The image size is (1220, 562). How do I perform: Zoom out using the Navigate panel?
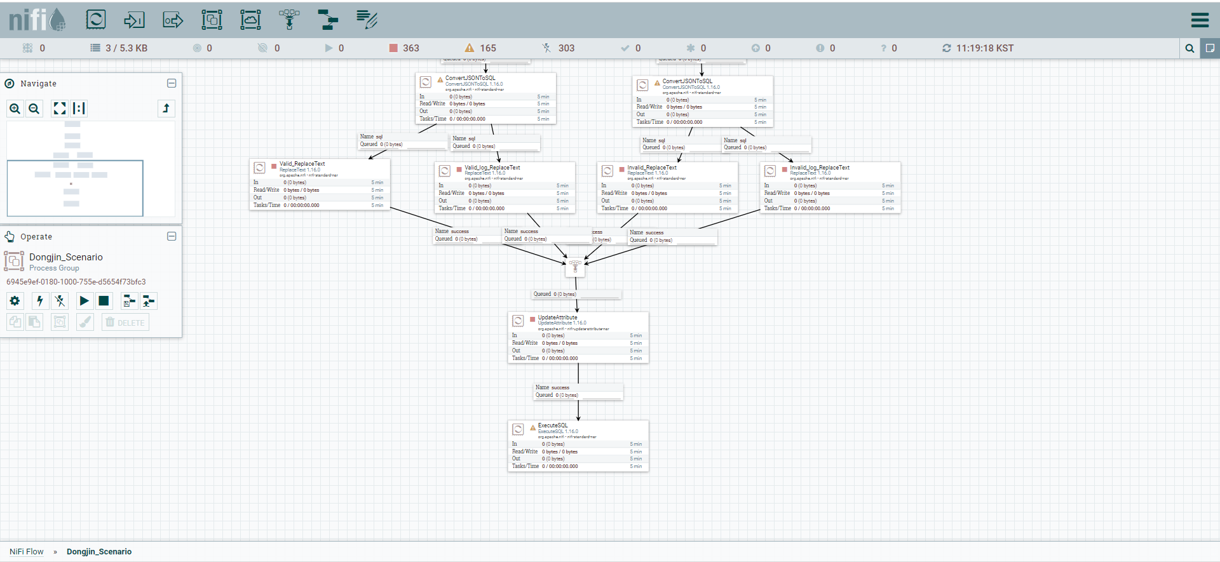click(34, 109)
